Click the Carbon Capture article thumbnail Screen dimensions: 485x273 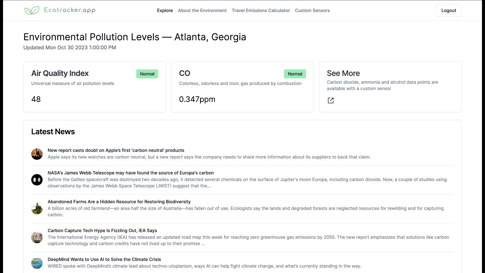[37, 237]
